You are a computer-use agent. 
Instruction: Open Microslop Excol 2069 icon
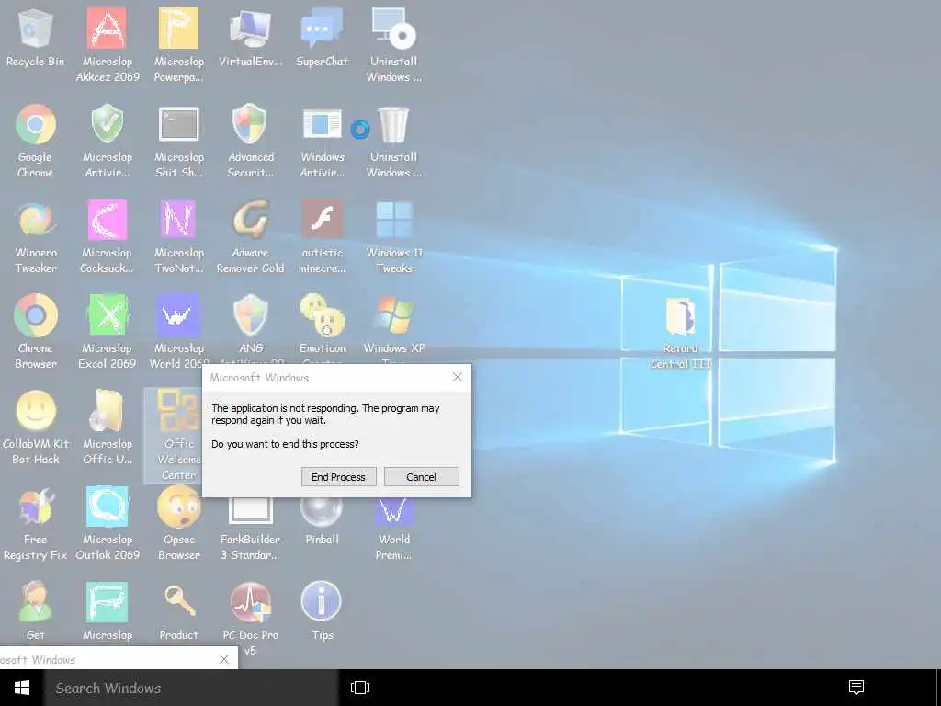tap(107, 315)
